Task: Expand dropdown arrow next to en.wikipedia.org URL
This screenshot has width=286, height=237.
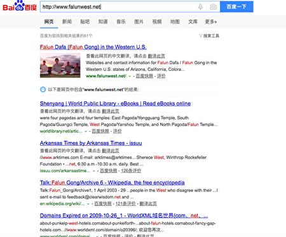Action: tap(88, 204)
